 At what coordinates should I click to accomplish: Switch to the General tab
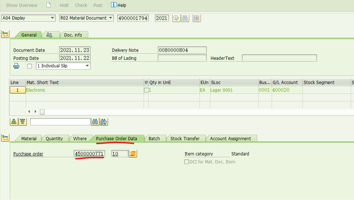pos(29,35)
